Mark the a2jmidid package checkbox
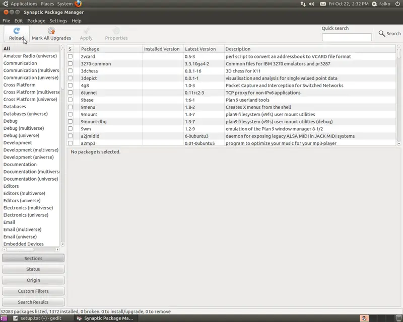 (70, 136)
